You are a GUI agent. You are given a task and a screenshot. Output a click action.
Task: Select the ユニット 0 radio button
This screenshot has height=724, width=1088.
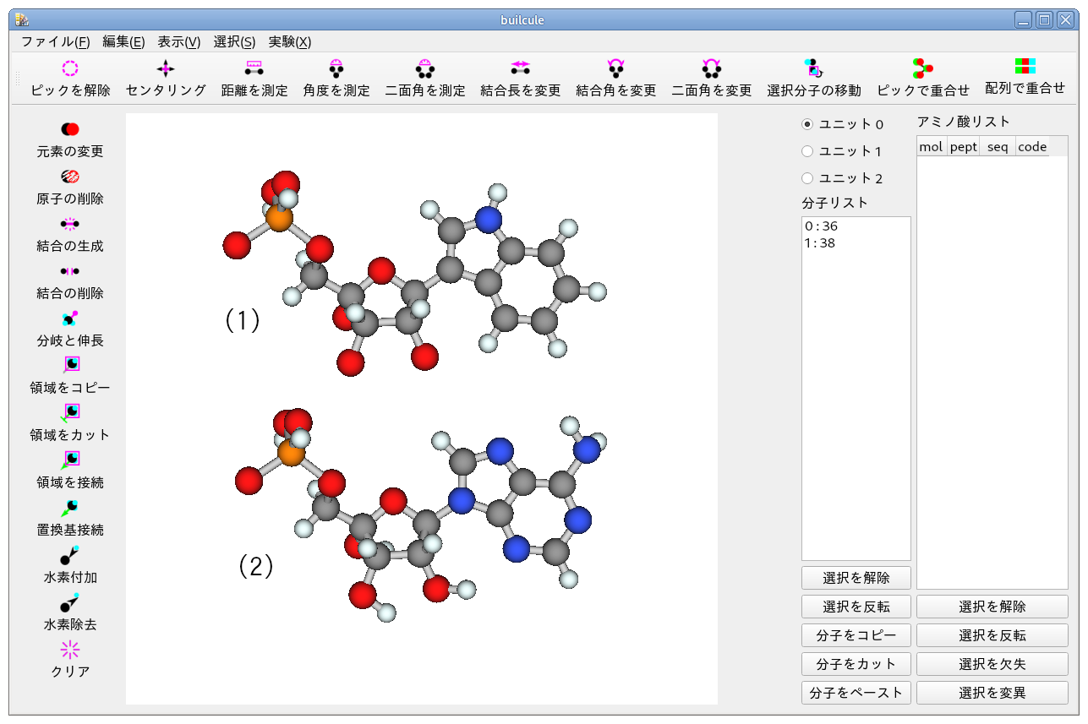click(807, 124)
